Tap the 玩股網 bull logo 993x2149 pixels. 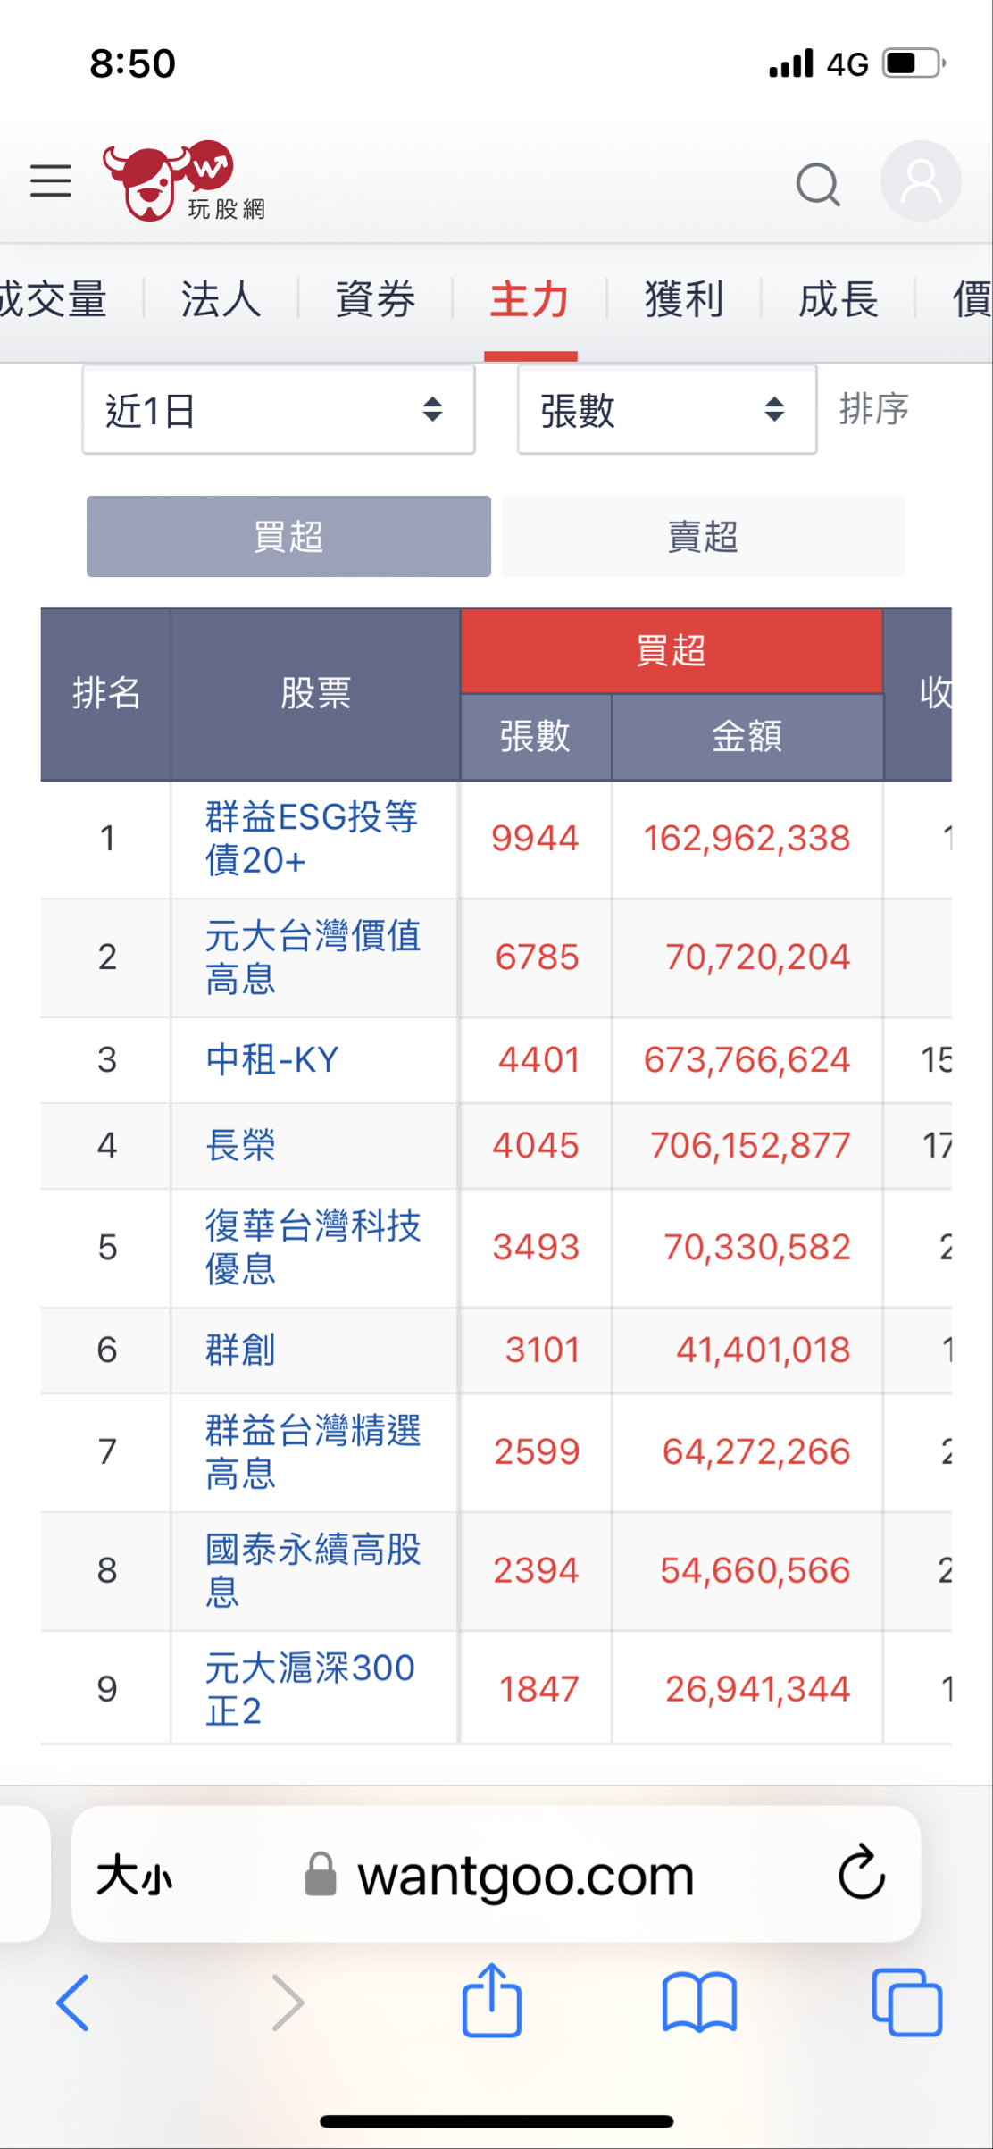pyautogui.click(x=184, y=181)
